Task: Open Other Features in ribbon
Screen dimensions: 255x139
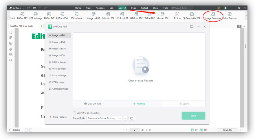Action: (230, 16)
